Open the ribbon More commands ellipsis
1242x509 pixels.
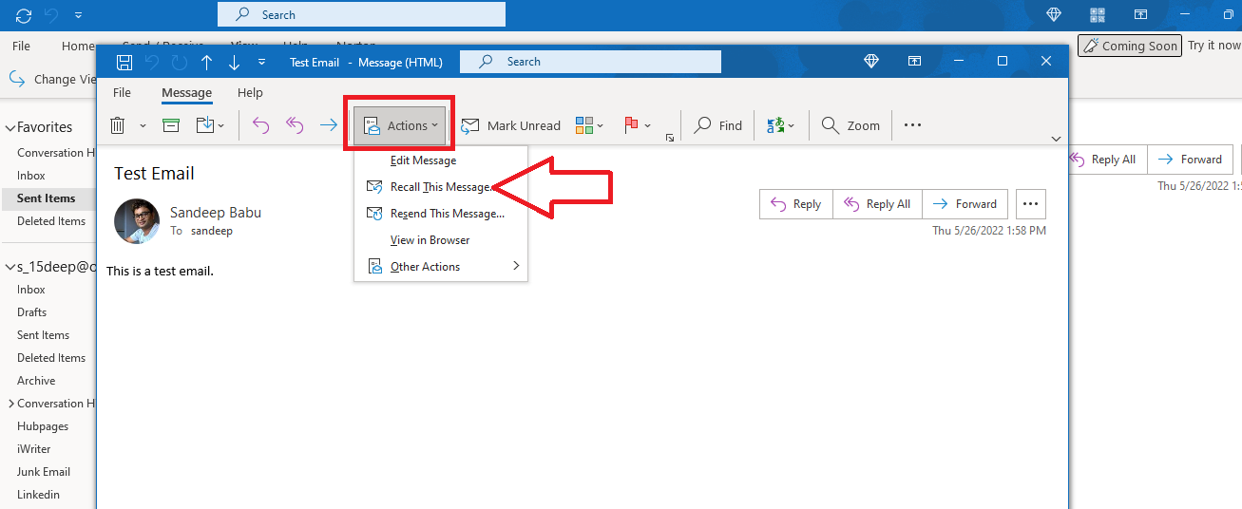click(912, 125)
